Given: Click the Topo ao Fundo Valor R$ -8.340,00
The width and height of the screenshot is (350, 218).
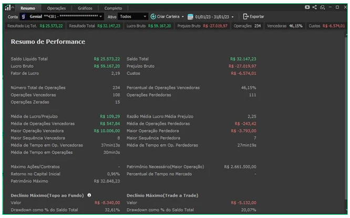Looking at the screenshot, I should (107, 203).
